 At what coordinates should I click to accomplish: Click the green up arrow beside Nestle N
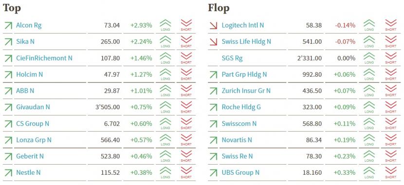(8, 173)
